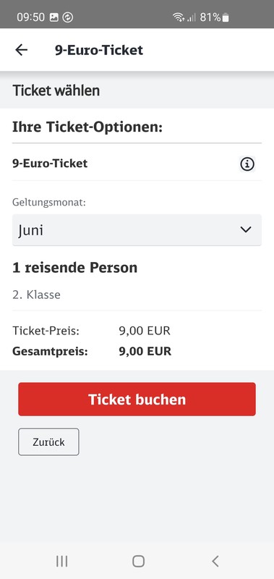
Task: Tap Android back navigation icon
Action: tap(215, 562)
